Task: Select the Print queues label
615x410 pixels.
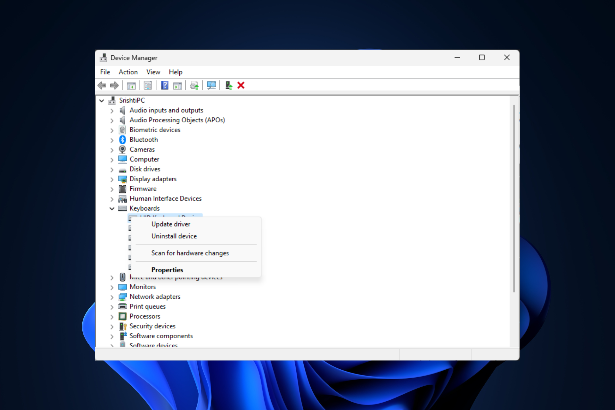Action: (147, 307)
